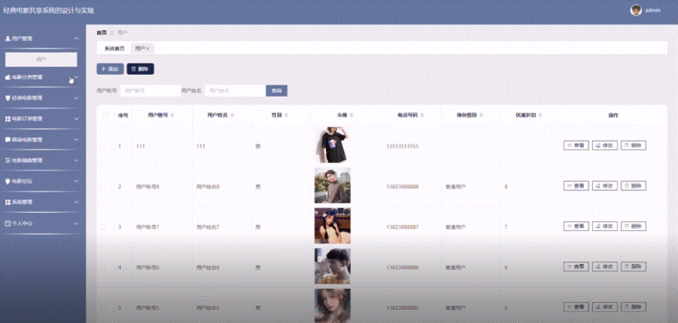Open the 用户 submenu item in sidebar
The image size is (678, 323).
point(41,60)
